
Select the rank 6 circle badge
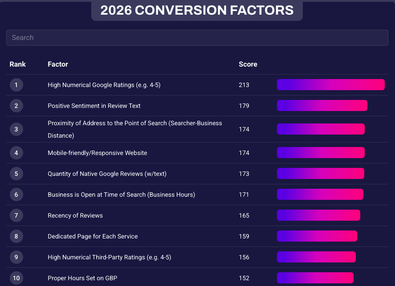coord(16,195)
